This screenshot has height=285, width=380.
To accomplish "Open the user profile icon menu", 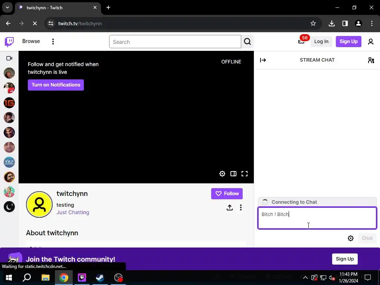I will click(371, 42).
